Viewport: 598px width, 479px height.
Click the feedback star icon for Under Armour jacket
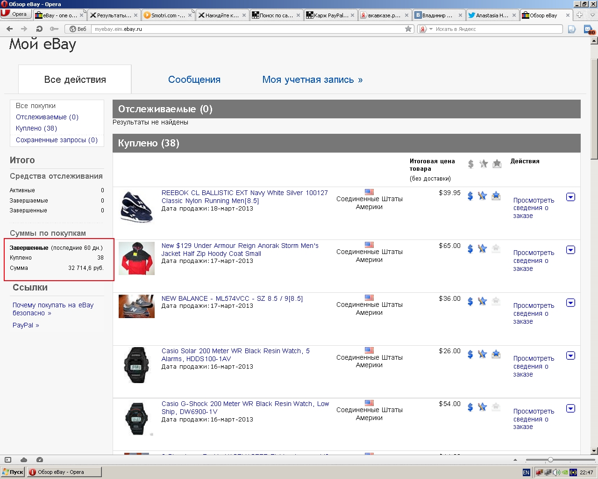483,248
